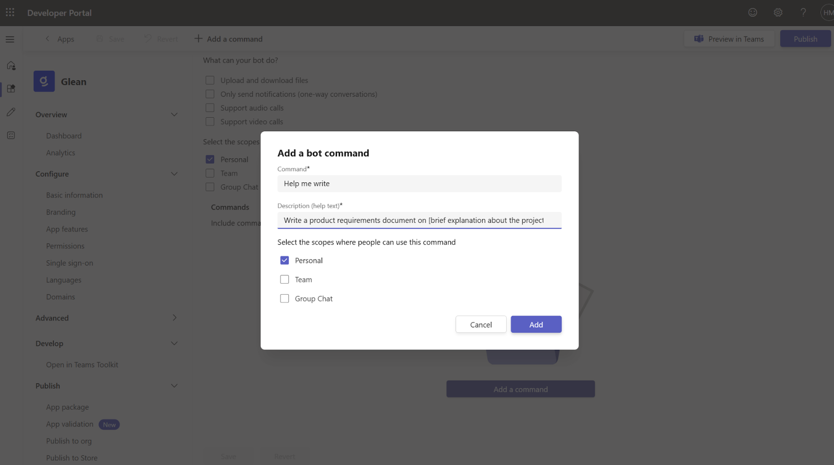Image resolution: width=834 pixels, height=465 pixels.
Task: Go to App features page
Action: pos(67,229)
